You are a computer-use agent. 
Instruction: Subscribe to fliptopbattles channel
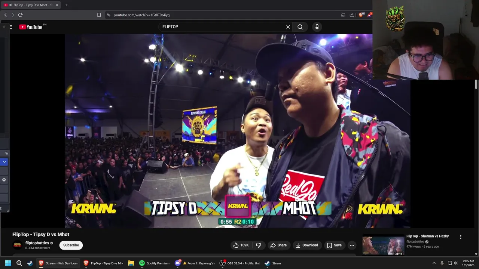pyautogui.click(x=71, y=245)
